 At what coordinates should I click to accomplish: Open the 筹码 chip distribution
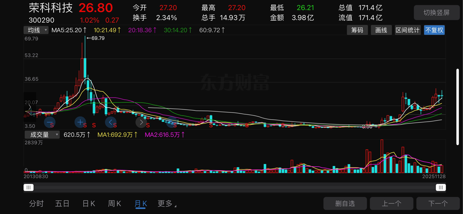pos(357,30)
